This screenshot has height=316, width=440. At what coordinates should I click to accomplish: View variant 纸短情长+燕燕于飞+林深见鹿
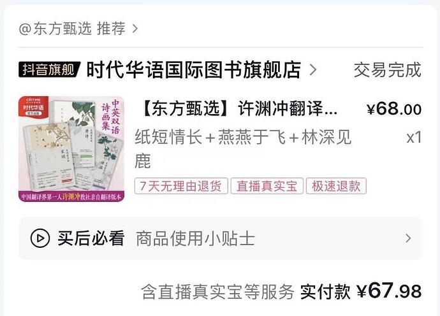[x=243, y=148]
